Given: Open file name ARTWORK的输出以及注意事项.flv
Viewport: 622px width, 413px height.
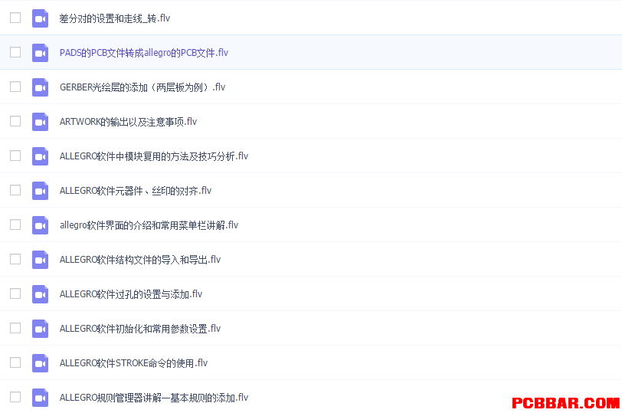Looking at the screenshot, I should (128, 122).
